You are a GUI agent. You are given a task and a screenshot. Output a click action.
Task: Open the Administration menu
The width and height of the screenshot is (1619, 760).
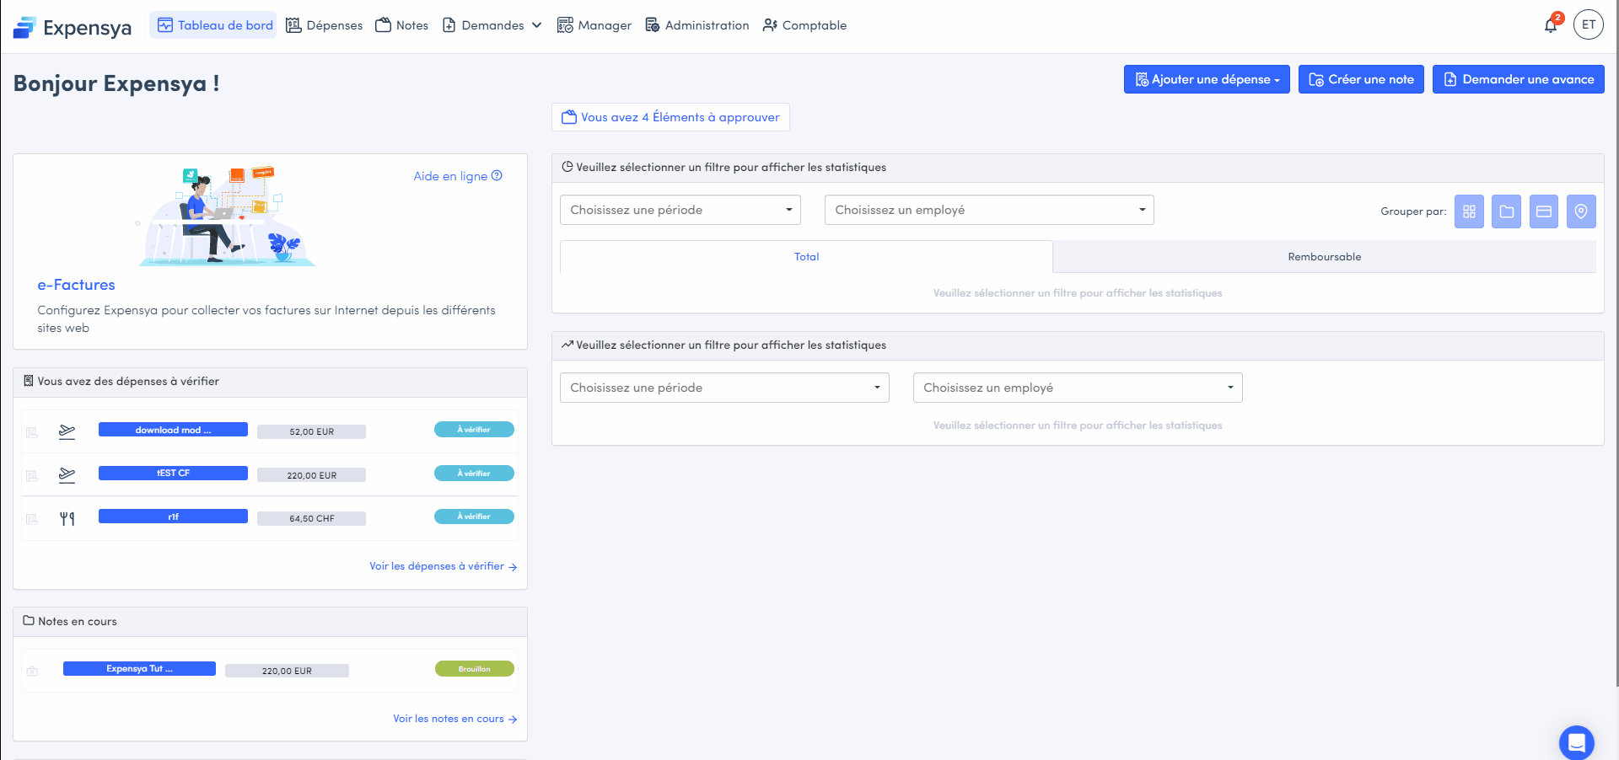[x=697, y=25]
